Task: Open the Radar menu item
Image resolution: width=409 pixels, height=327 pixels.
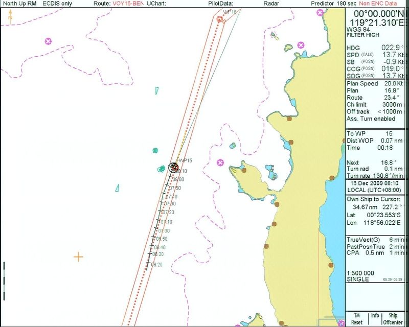Action: tap(271, 3)
